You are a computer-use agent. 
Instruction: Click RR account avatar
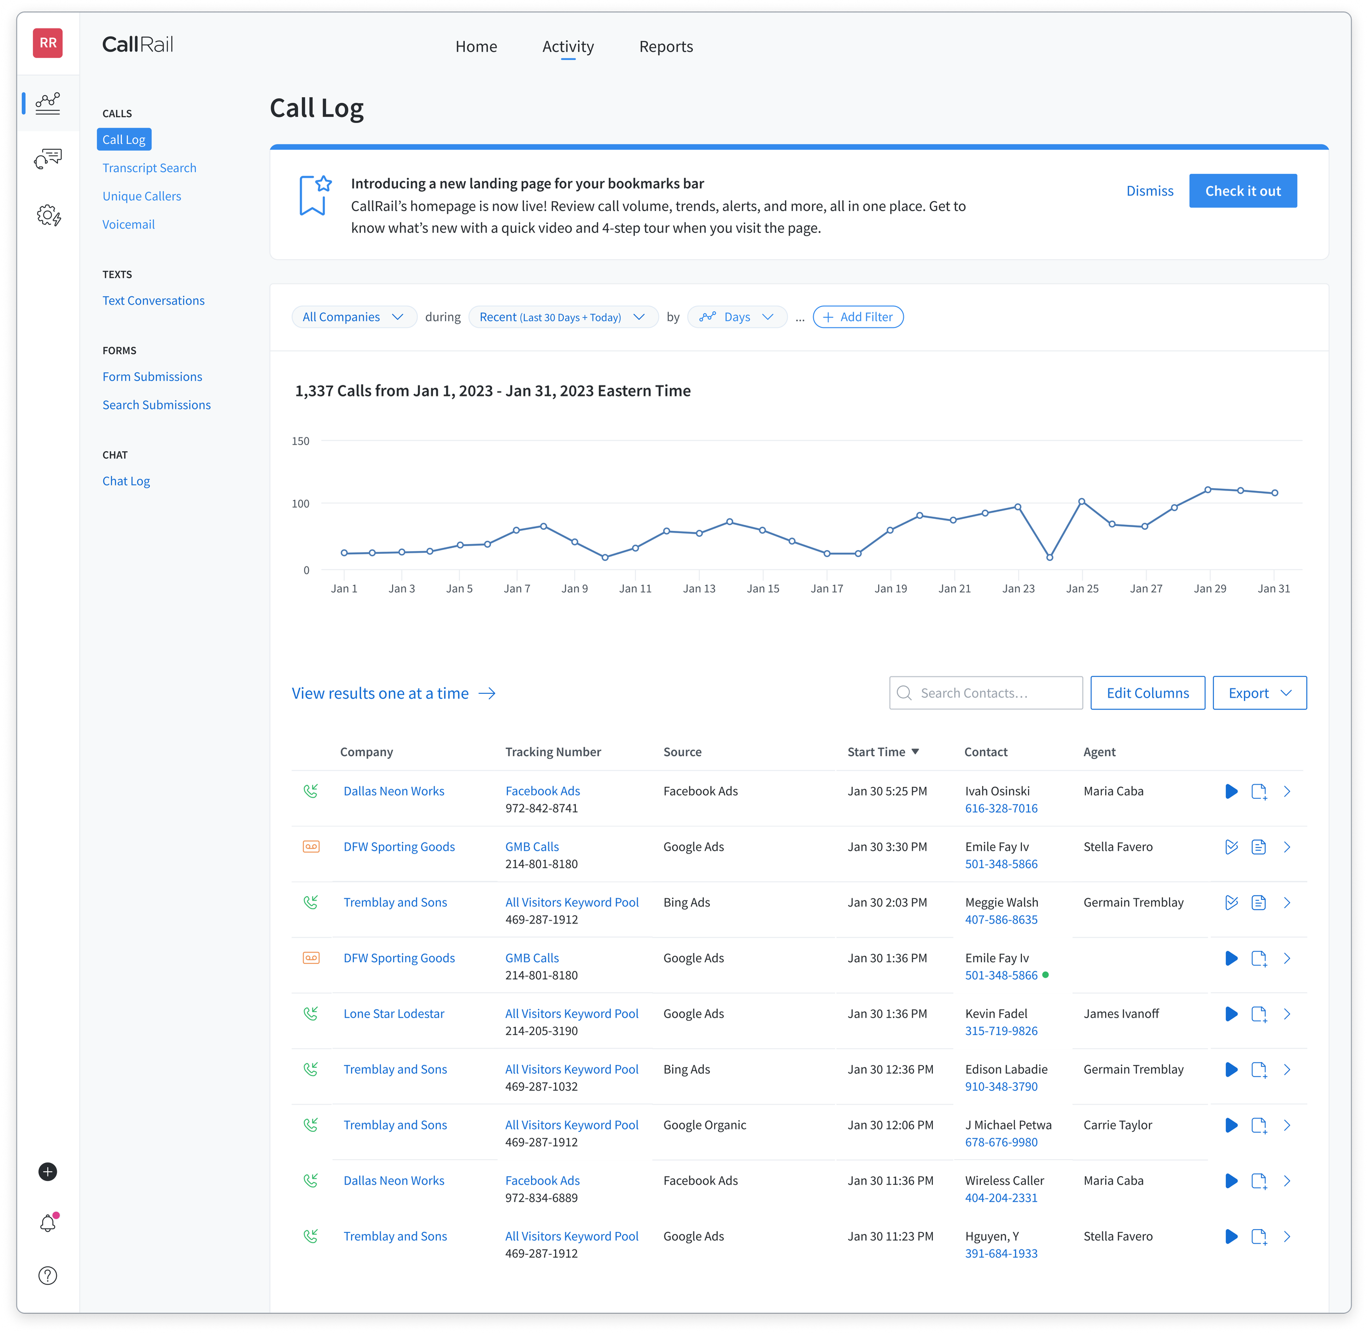[x=48, y=43]
